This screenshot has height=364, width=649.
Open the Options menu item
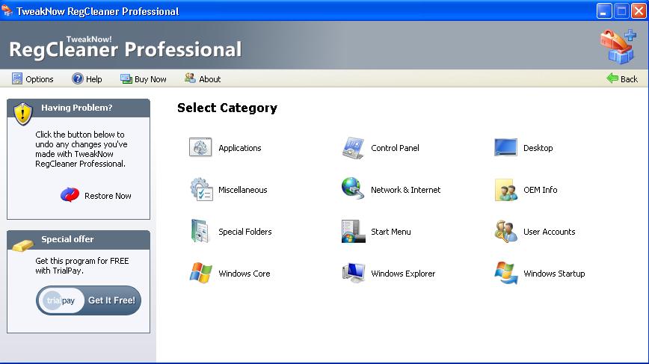point(40,79)
